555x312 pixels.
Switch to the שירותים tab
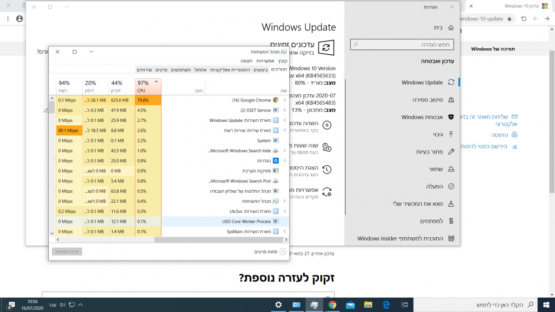(x=144, y=70)
